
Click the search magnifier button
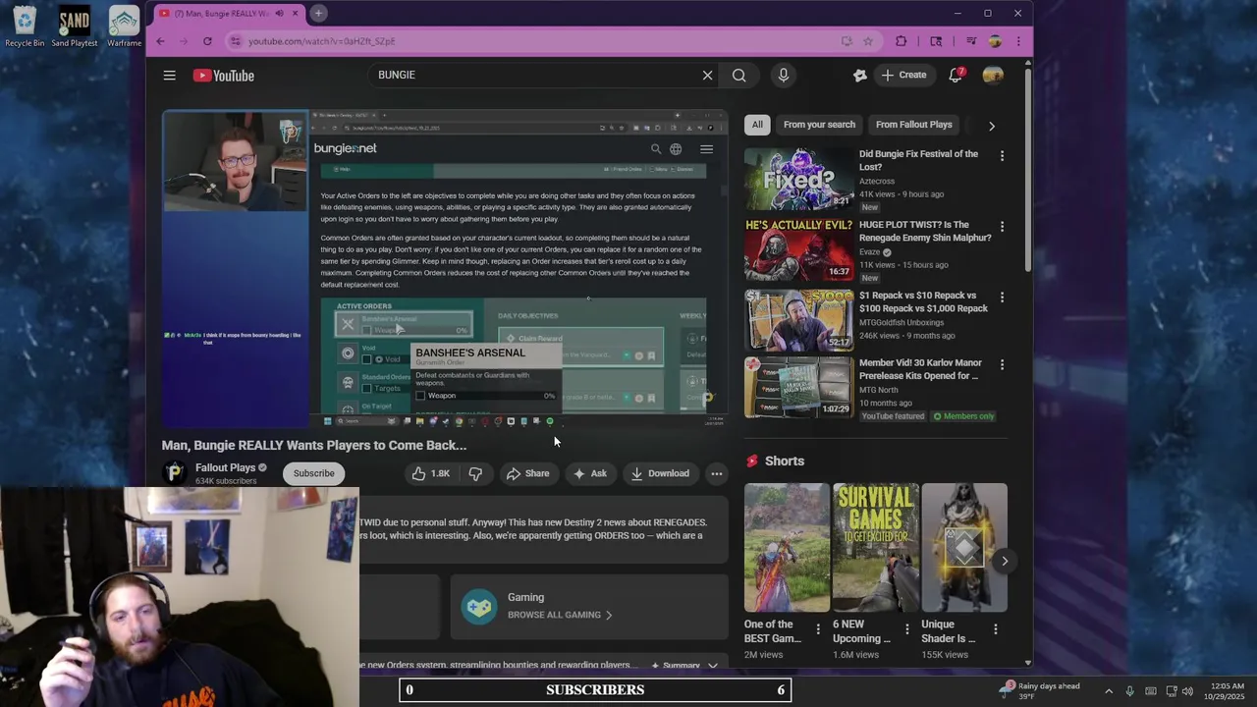(739, 75)
